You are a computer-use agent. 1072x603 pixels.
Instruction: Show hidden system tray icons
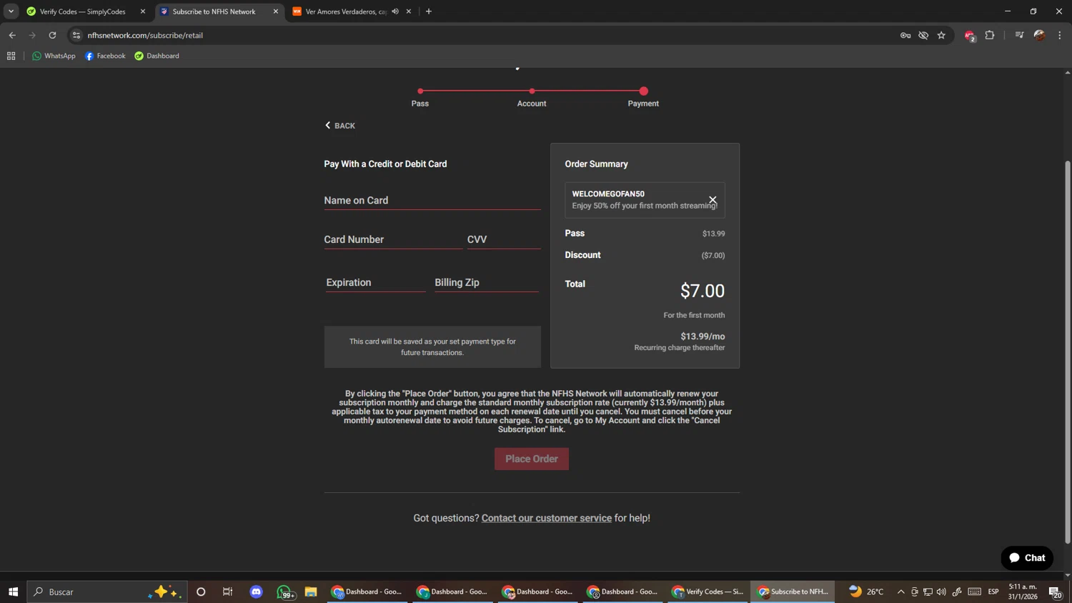coord(900,592)
